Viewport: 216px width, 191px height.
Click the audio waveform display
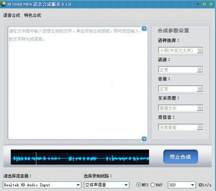(x=80, y=157)
